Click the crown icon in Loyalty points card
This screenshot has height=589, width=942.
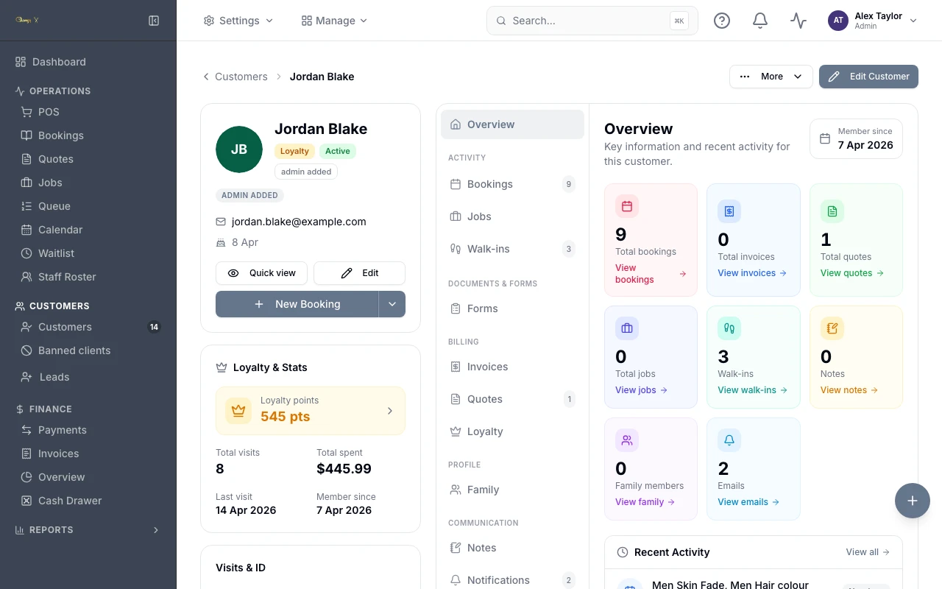point(238,411)
